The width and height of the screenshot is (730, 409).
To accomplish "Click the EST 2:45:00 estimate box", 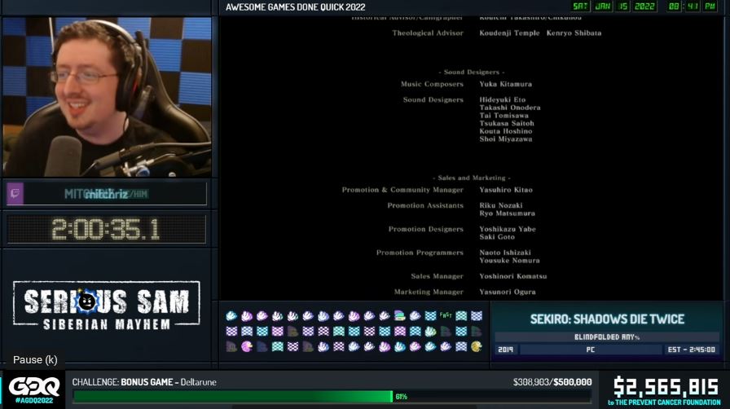I will (688, 350).
